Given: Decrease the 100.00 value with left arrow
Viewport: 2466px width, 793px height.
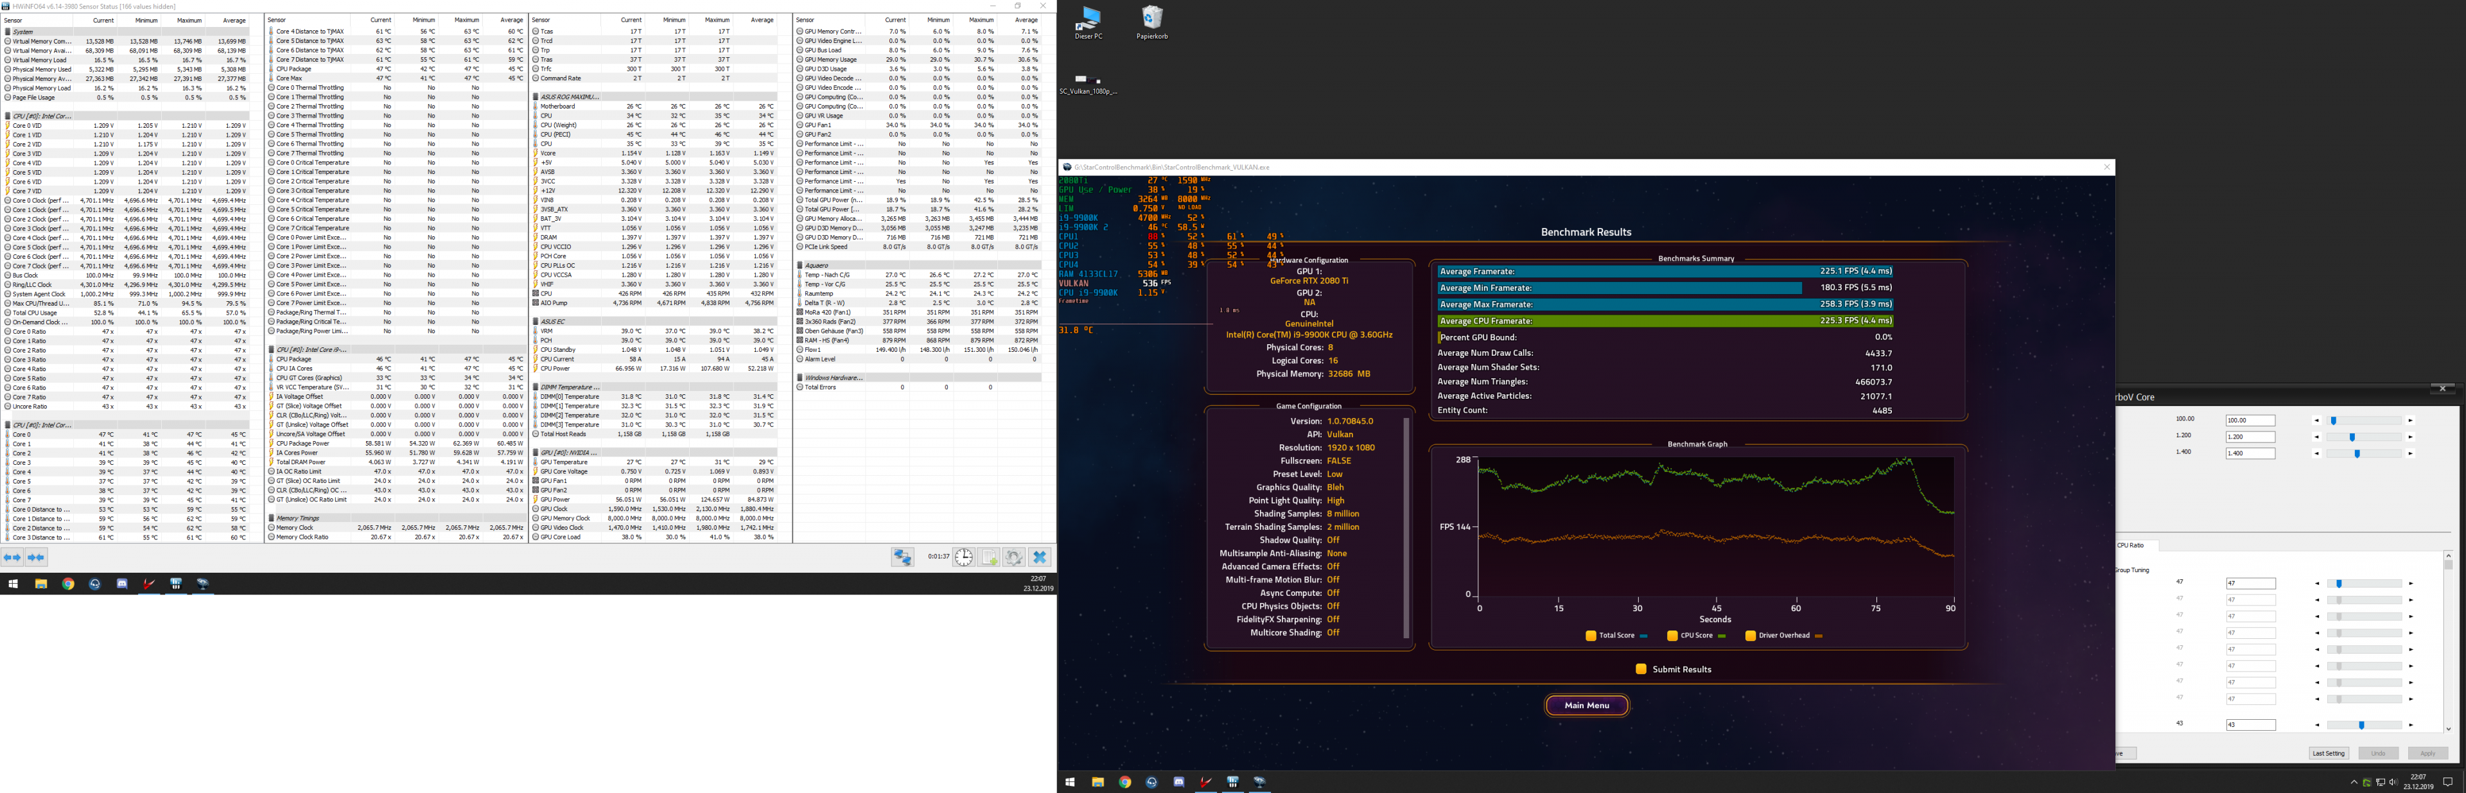Looking at the screenshot, I should tap(2316, 421).
